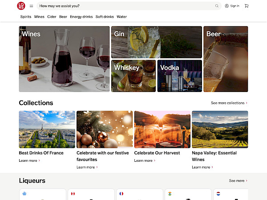The width and height of the screenshot is (267, 200).
Task: Click the India flag on product card
Action: (170, 194)
